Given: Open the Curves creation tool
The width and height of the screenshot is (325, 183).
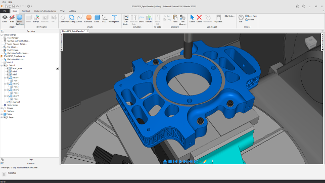Looking at the screenshot, I should click(x=79, y=19).
